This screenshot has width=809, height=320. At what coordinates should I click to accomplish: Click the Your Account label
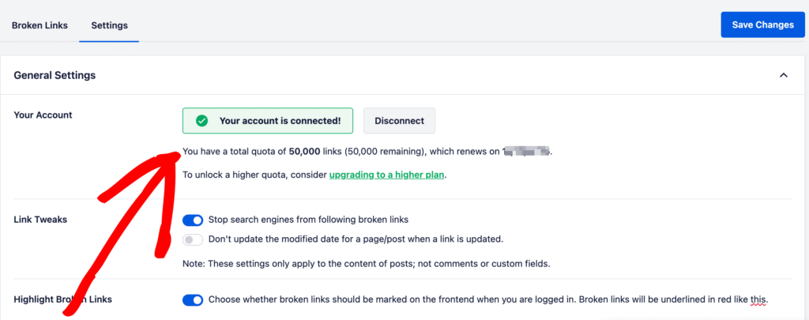coord(43,115)
